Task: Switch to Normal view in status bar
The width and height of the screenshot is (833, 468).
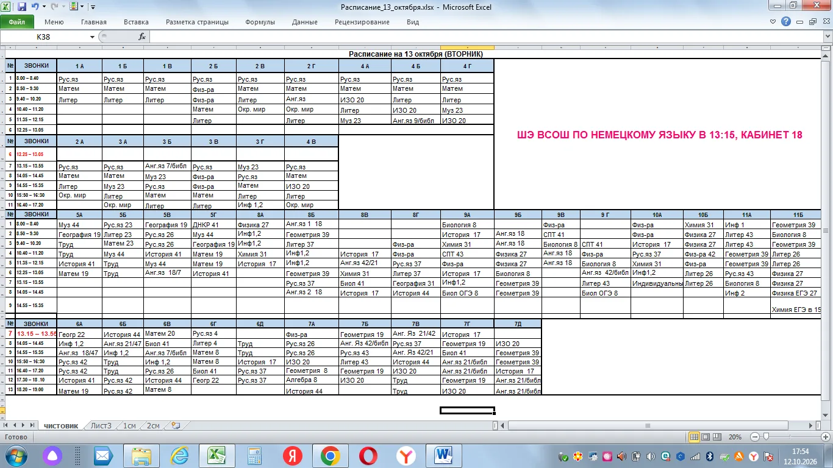Action: point(694,437)
